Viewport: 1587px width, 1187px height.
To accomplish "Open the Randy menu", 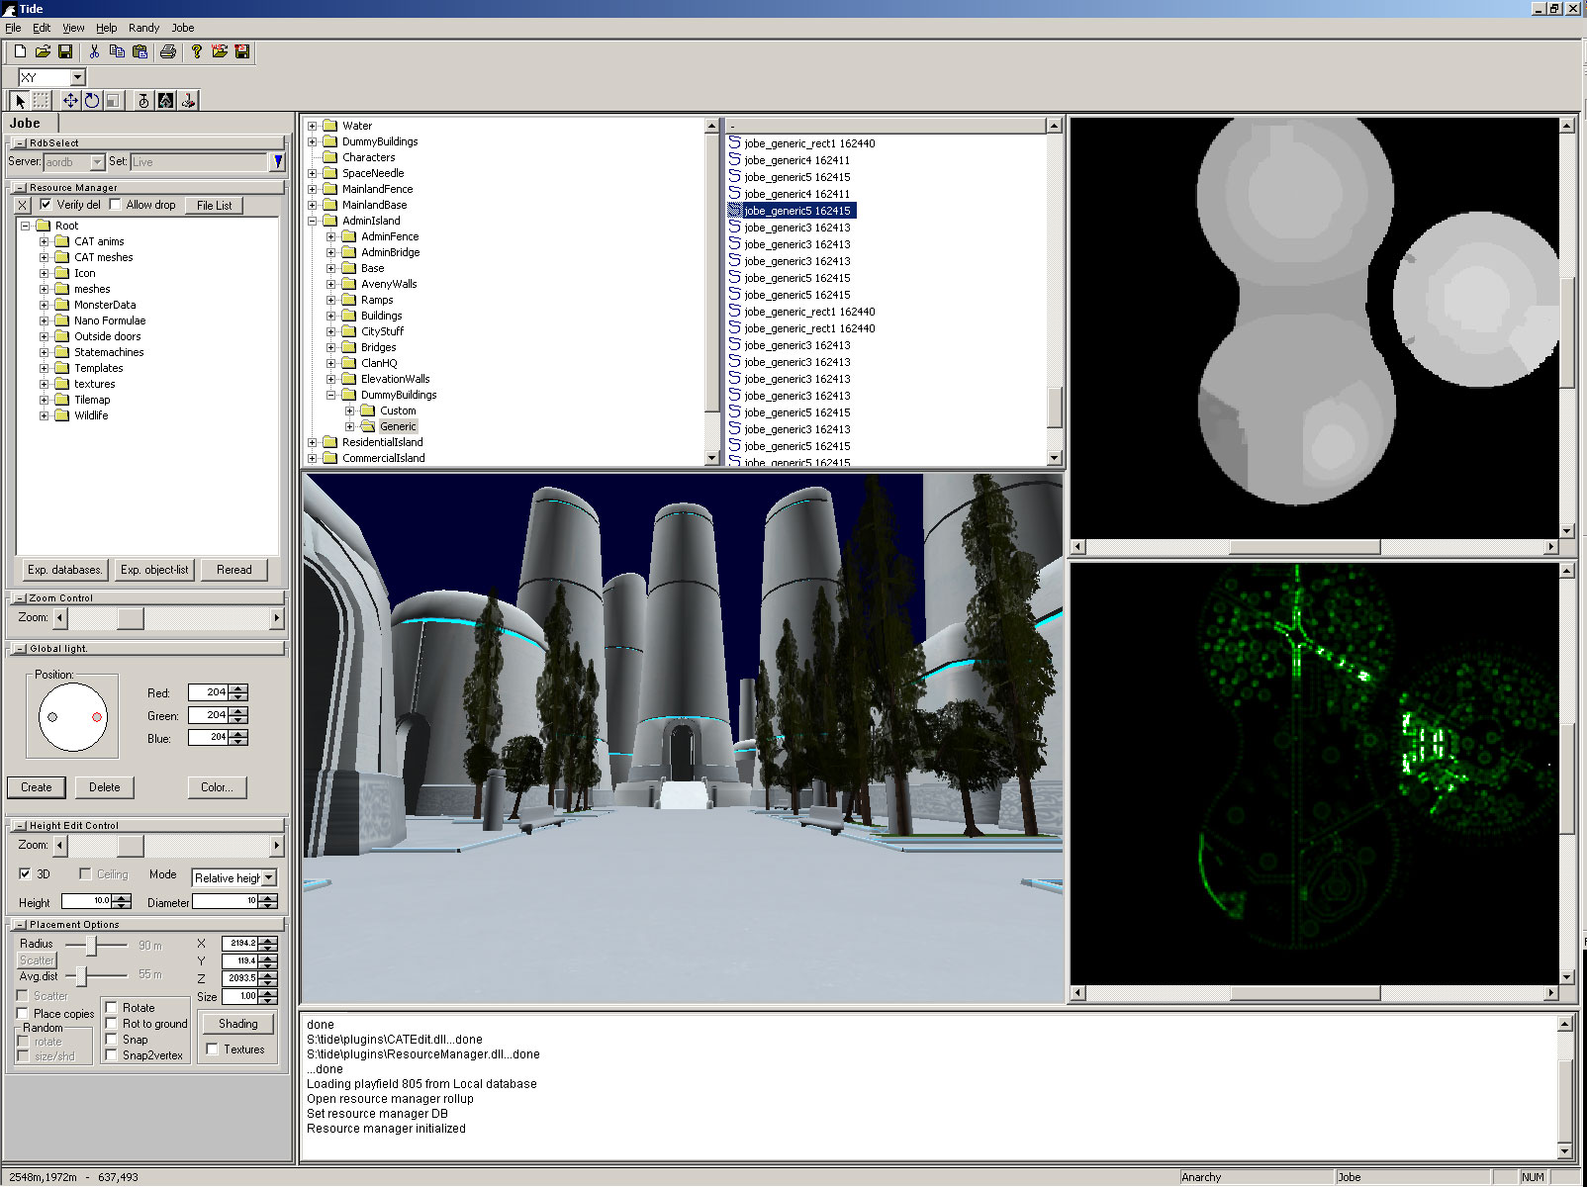I will [143, 28].
